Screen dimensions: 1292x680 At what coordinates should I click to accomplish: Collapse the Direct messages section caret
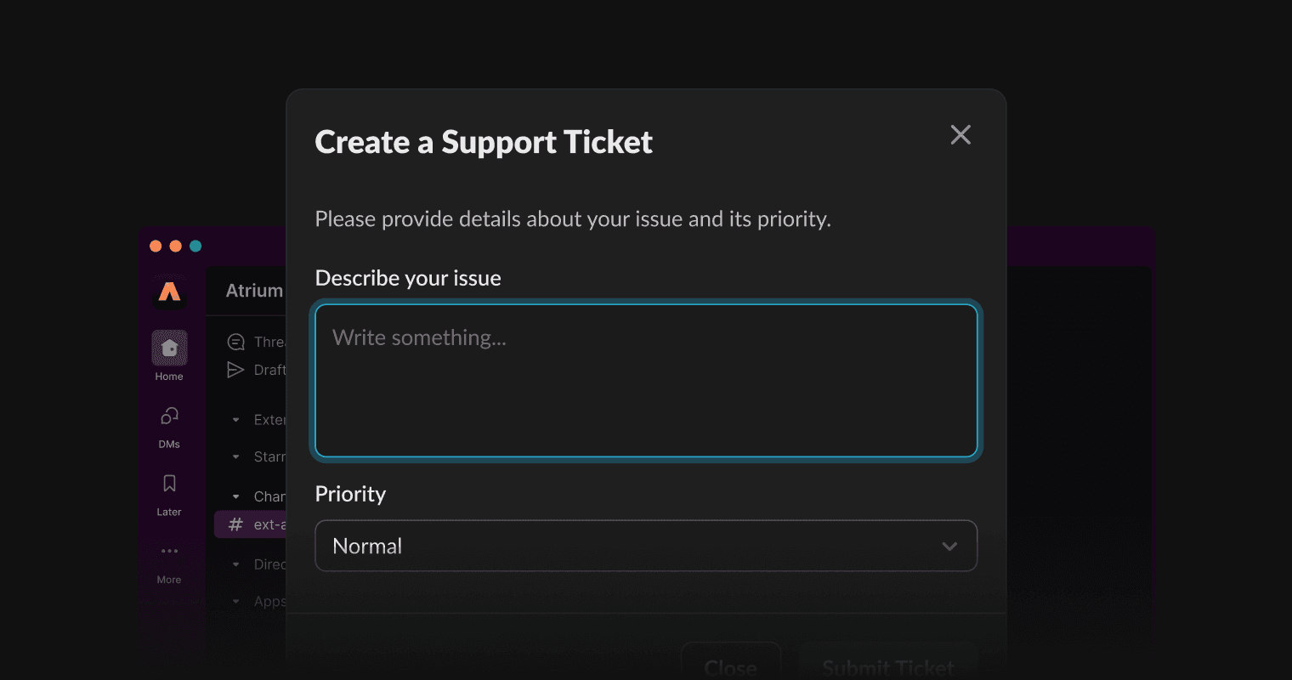pyautogui.click(x=236, y=564)
